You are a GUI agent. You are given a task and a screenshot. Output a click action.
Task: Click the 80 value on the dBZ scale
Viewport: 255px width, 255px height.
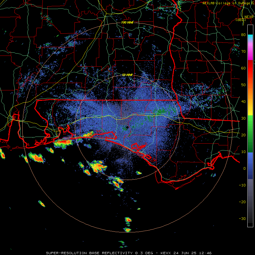pyautogui.click(x=243, y=35)
